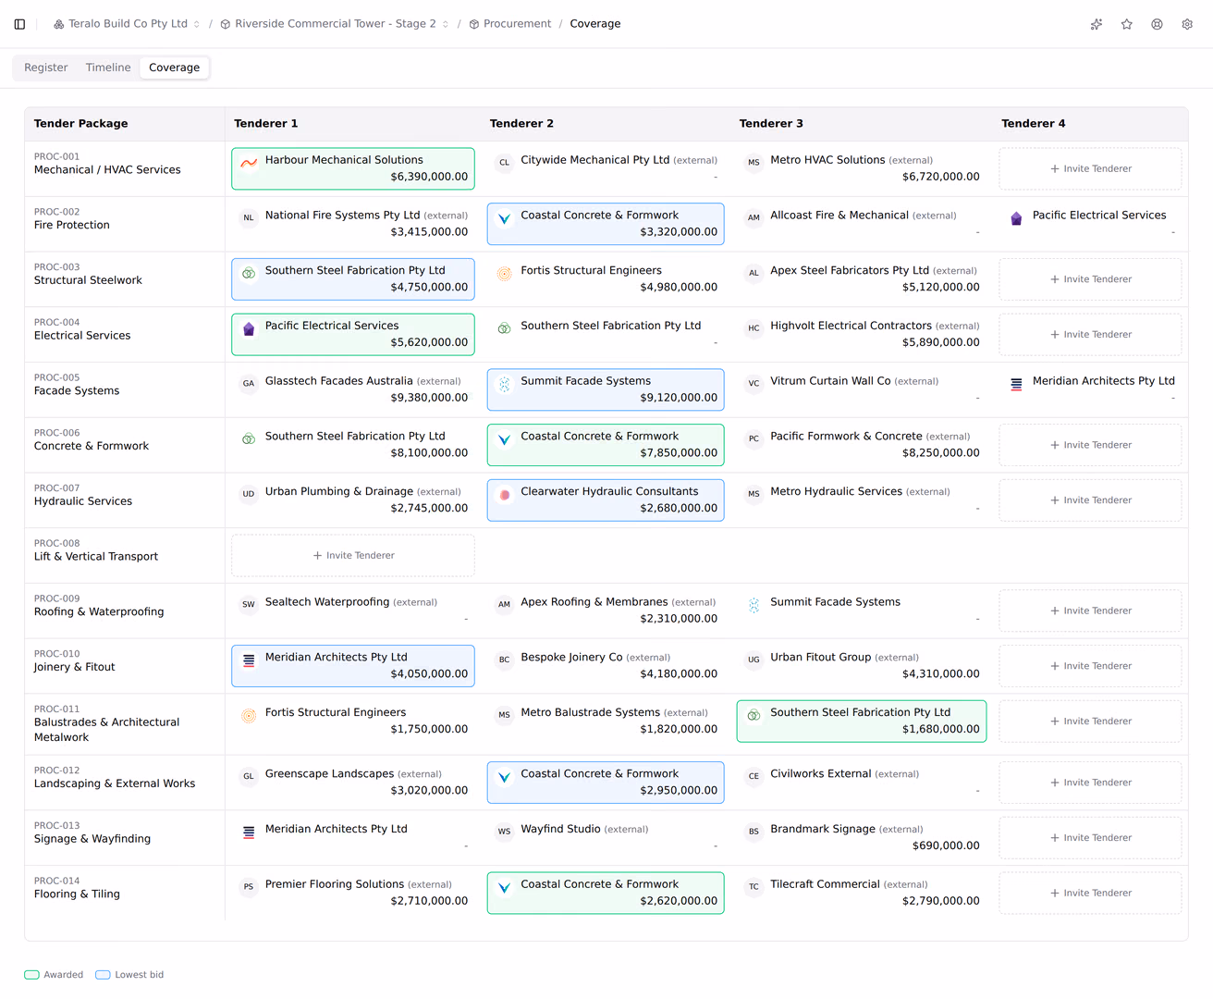Switch to the Timeline tab

(108, 68)
